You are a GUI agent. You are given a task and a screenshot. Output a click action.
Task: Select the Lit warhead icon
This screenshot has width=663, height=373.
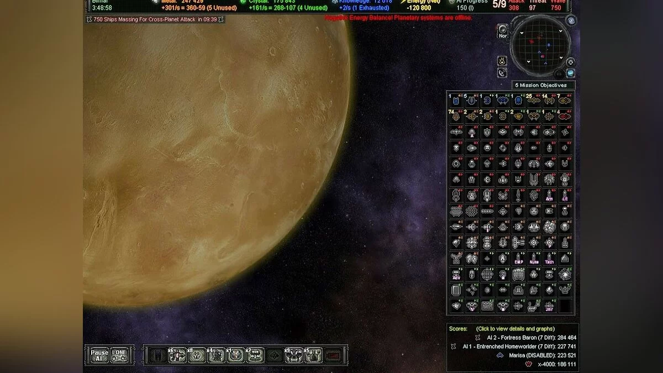(x=564, y=195)
